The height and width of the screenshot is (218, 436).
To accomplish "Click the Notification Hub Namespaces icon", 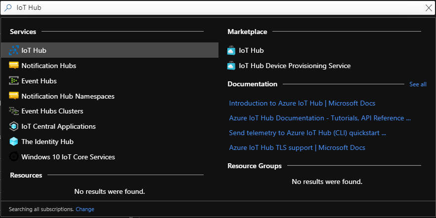I will coord(14,96).
